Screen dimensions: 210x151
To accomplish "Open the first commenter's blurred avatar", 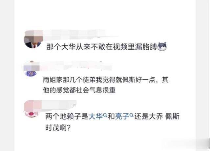I will tap(33, 39).
